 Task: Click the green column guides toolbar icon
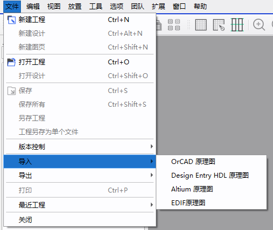point(237,25)
